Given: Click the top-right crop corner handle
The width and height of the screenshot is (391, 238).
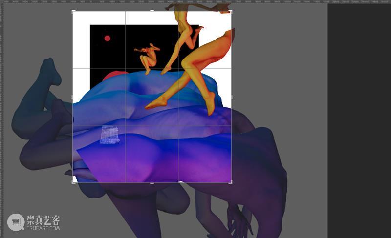Looking at the screenshot, I should click(231, 12).
